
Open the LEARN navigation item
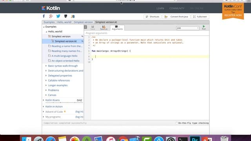pyautogui.click(x=160, y=8)
